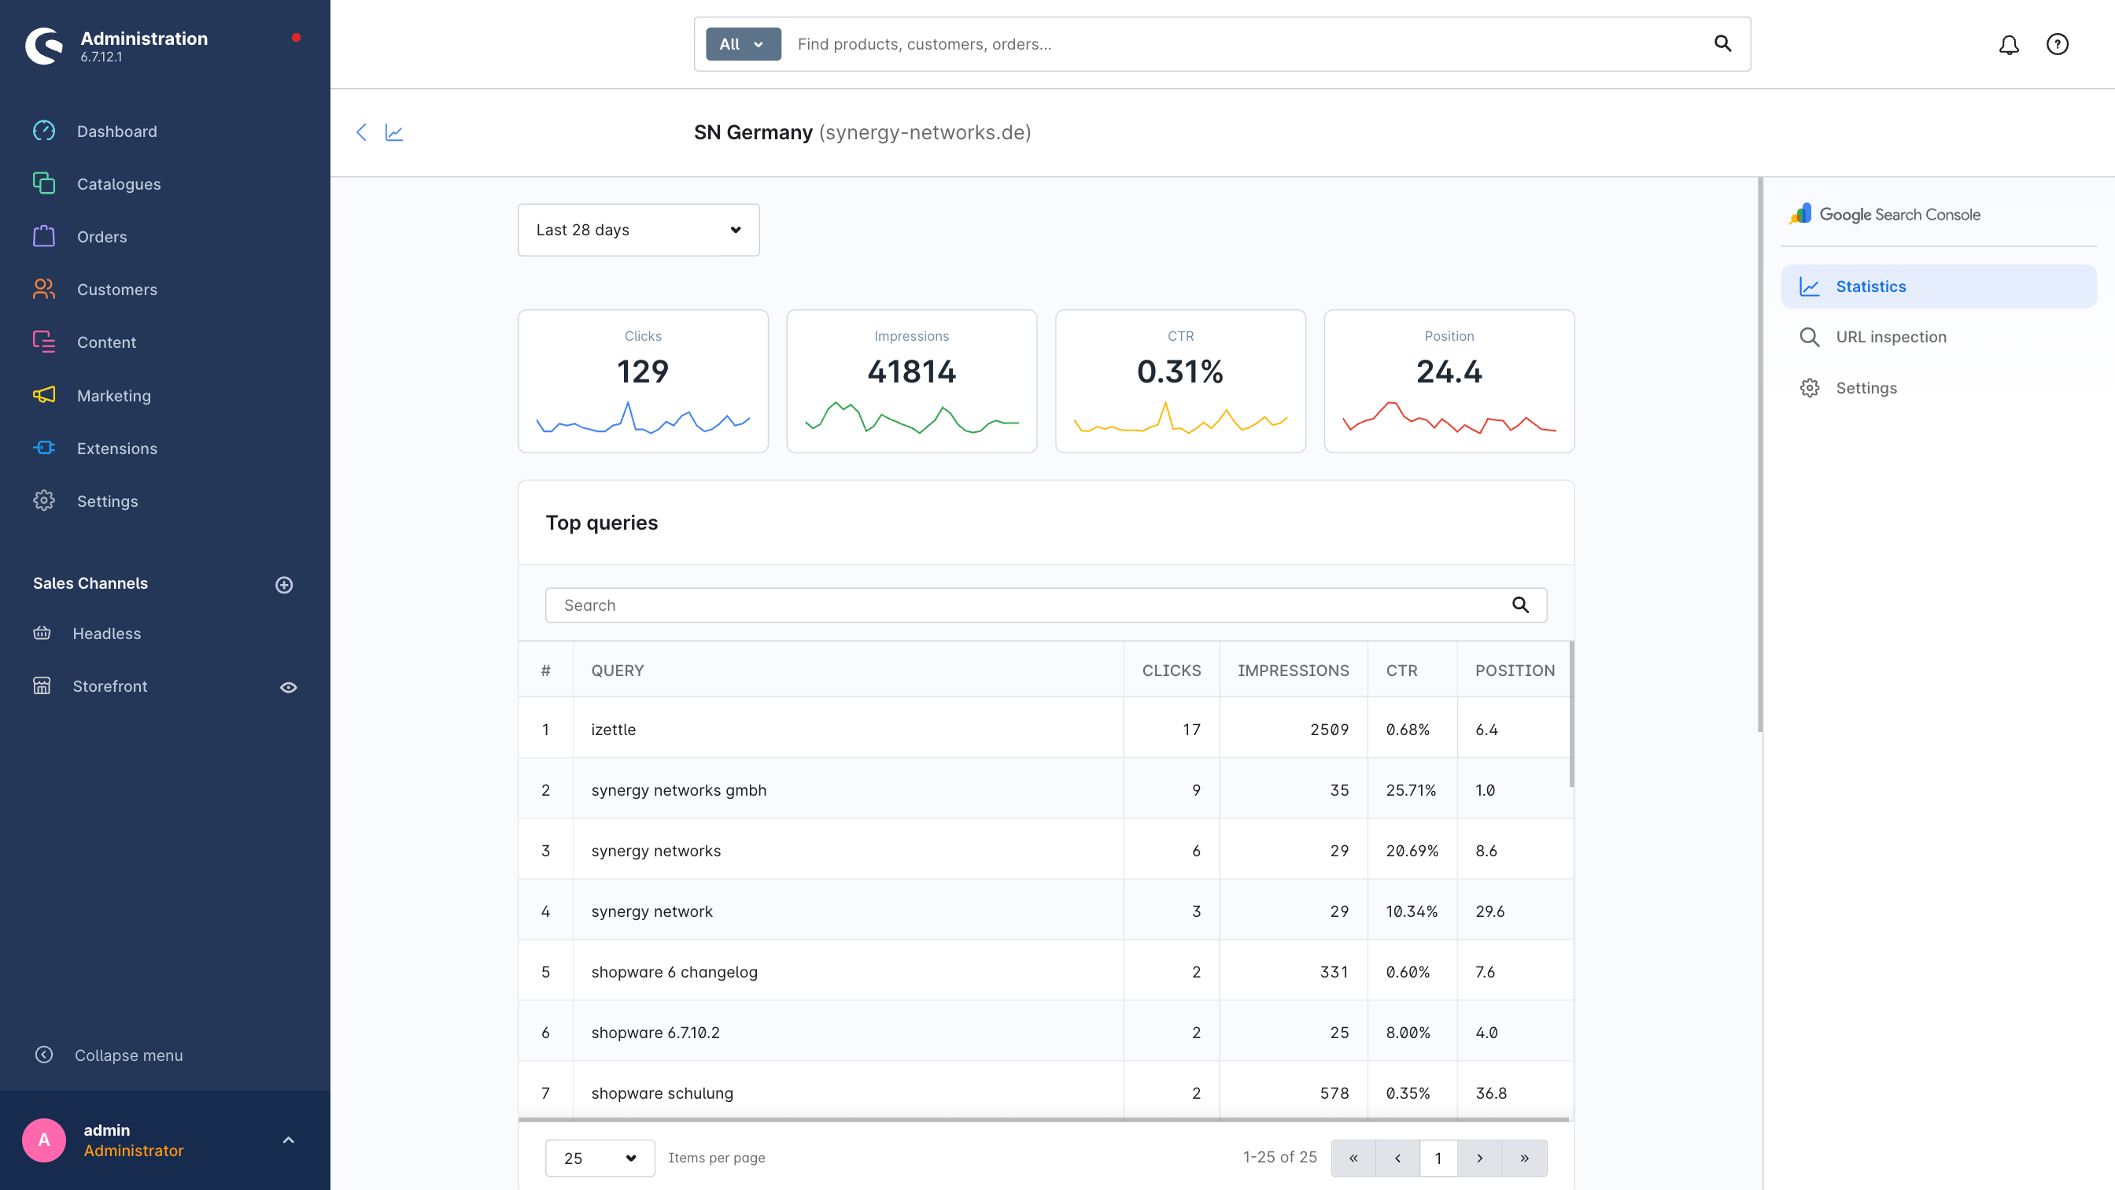Go to Orders in sidebar
The width and height of the screenshot is (2115, 1190).
(x=102, y=237)
